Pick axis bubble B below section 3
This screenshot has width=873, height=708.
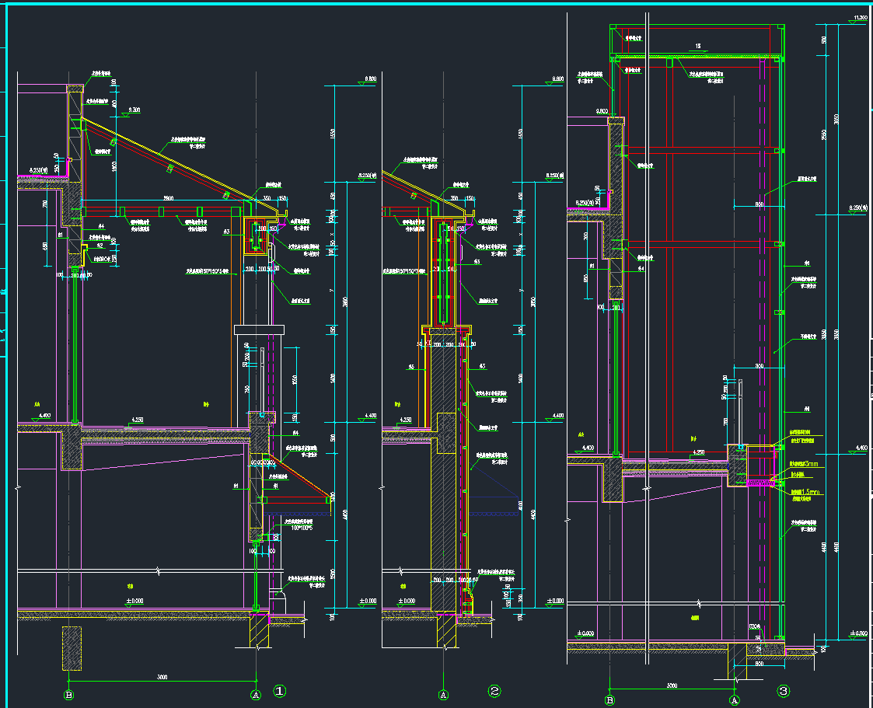point(609,700)
